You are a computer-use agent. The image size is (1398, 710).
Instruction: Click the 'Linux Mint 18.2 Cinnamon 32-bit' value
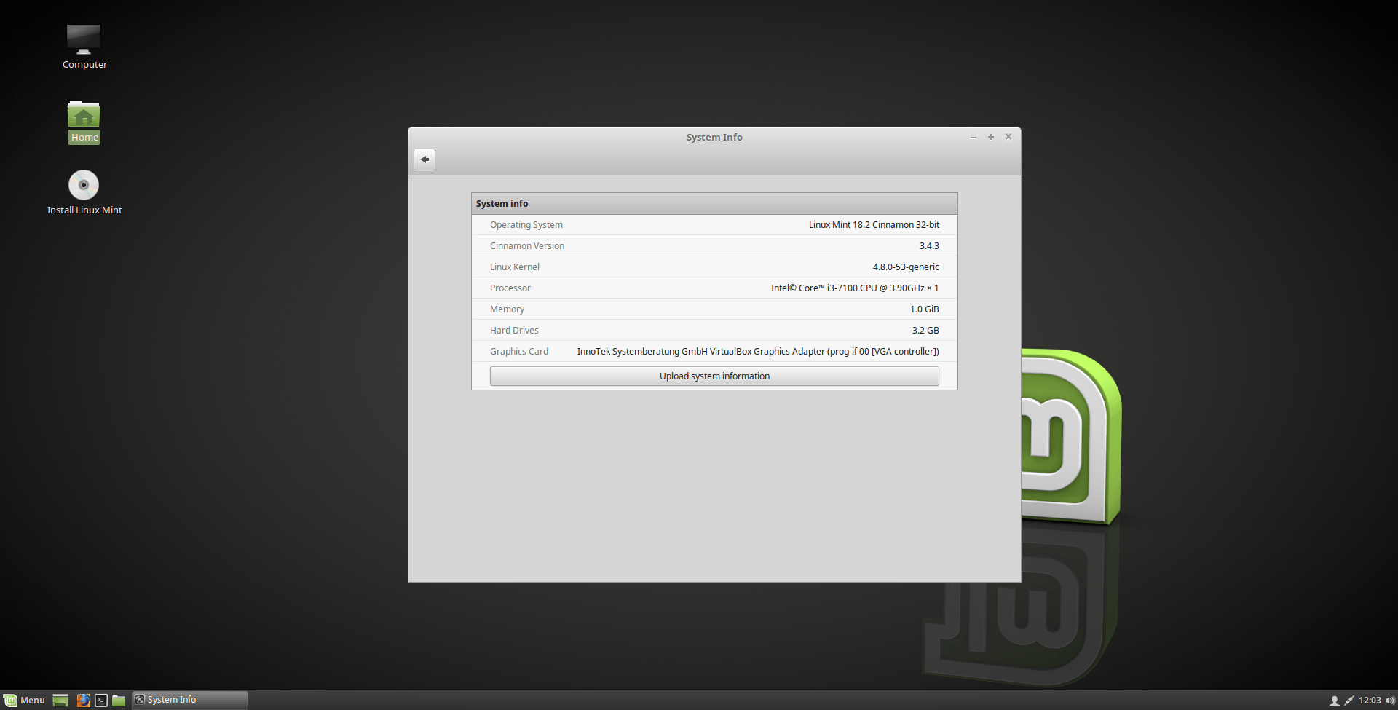874,225
